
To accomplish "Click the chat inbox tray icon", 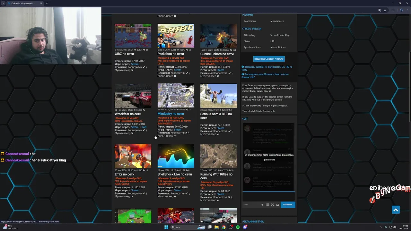I will [277, 205].
